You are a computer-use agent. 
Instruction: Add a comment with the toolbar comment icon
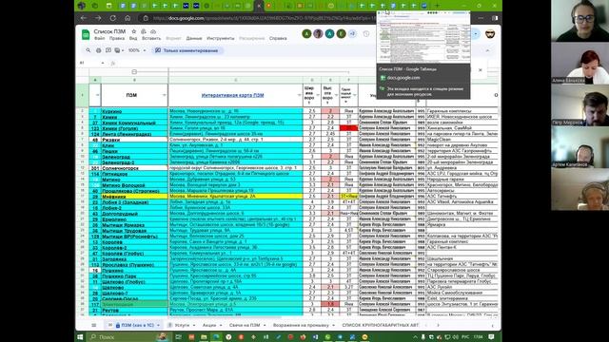(x=108, y=50)
